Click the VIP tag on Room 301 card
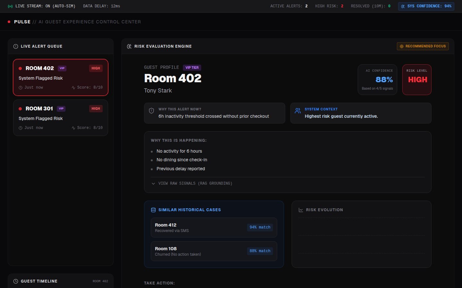 point(61,109)
